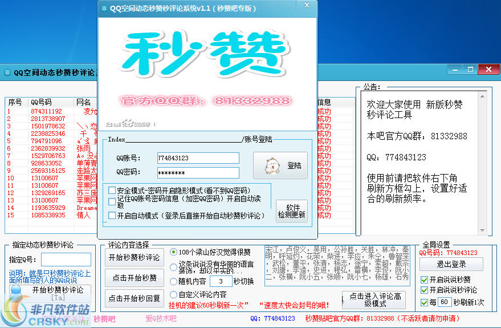Maximize the main window
This screenshot has height=328, width=501.
pyautogui.click(x=470, y=69)
